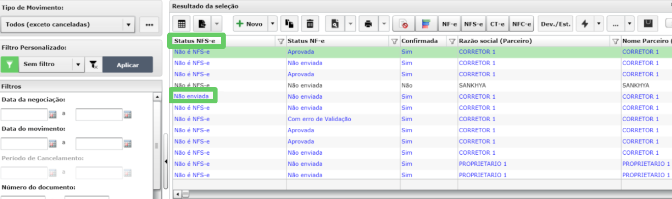Click Data da negociação start date field
This screenshot has width=672, height=199.
24,115
